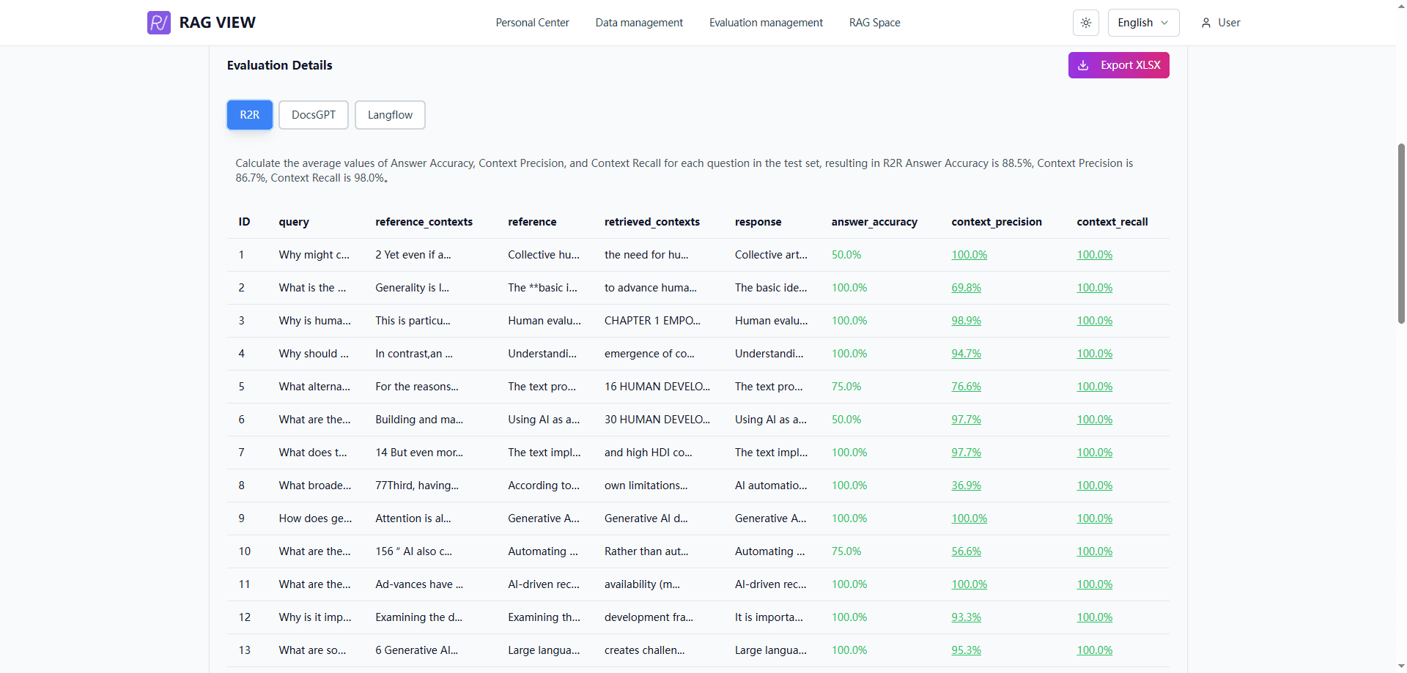Toggle the light/dark theme sun icon
The width and height of the screenshot is (1407, 673).
[x=1086, y=23]
